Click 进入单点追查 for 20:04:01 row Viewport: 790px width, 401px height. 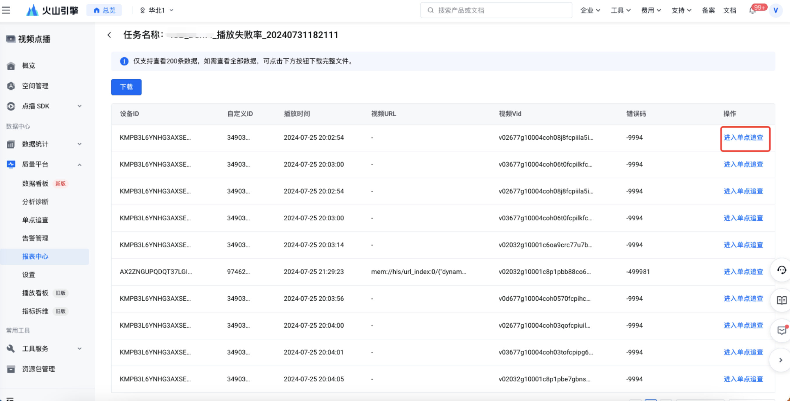pyautogui.click(x=743, y=352)
